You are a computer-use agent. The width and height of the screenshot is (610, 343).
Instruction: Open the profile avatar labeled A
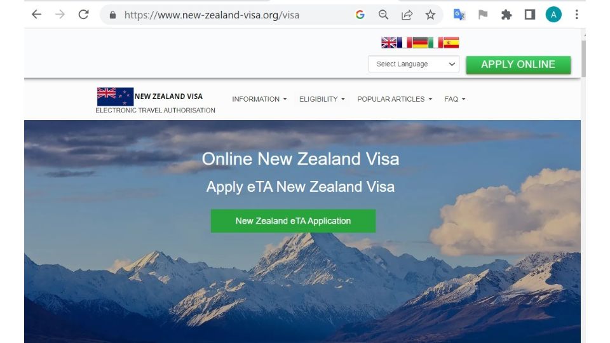(553, 15)
